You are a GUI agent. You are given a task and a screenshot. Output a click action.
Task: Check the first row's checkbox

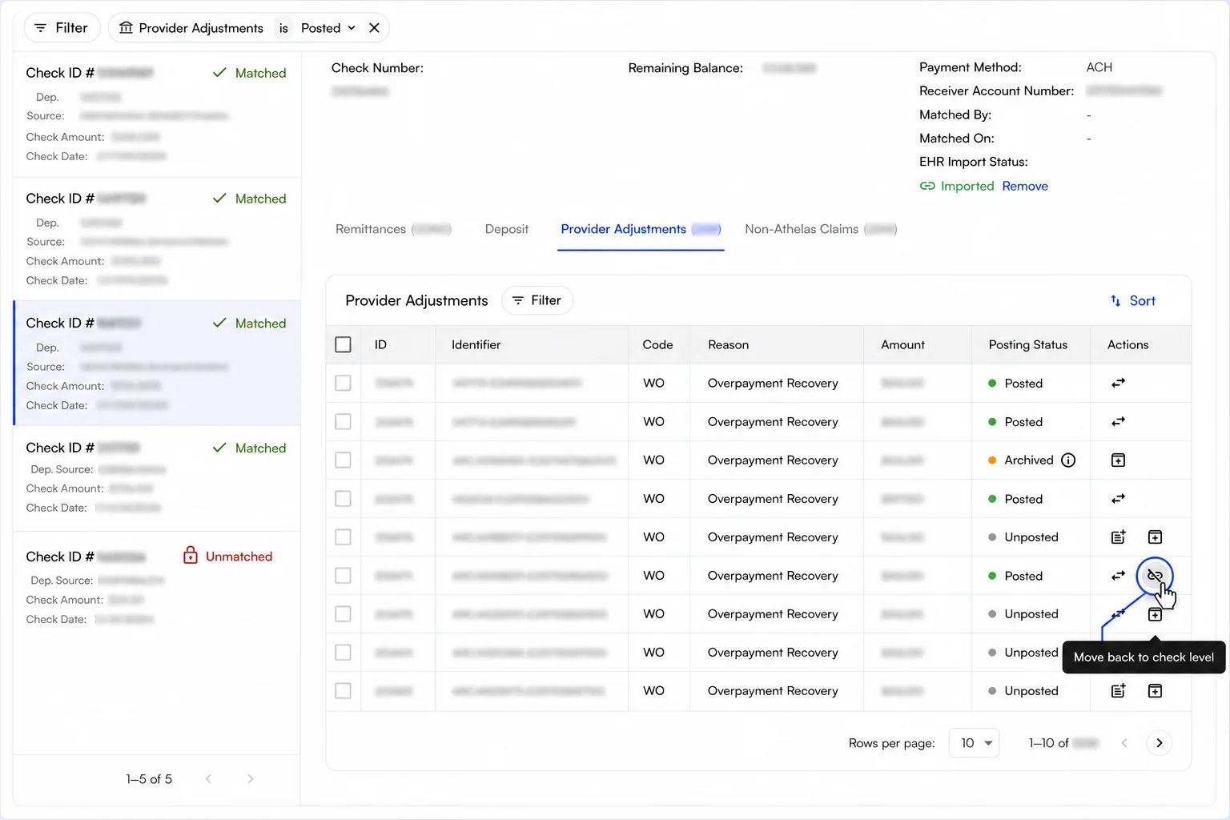tap(343, 384)
